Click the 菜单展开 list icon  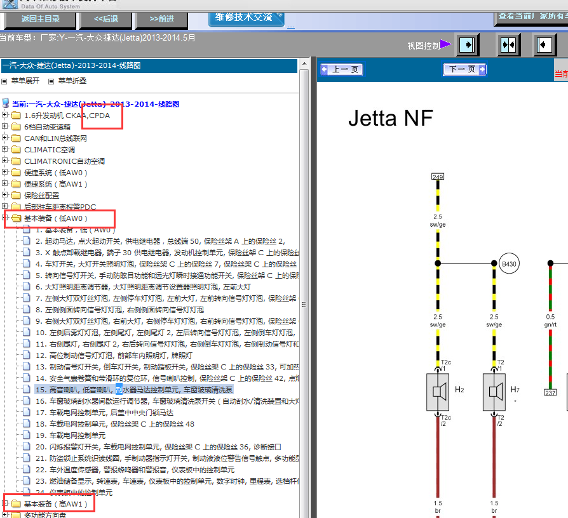point(4,81)
